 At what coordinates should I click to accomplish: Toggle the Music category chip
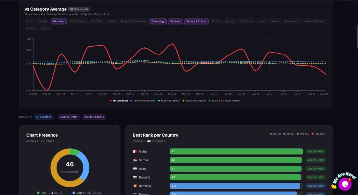tap(112, 22)
